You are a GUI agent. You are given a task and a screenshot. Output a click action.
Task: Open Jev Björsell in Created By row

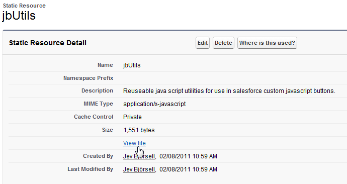click(x=139, y=156)
